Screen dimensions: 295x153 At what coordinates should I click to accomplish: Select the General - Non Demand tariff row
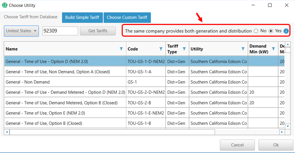(65, 82)
